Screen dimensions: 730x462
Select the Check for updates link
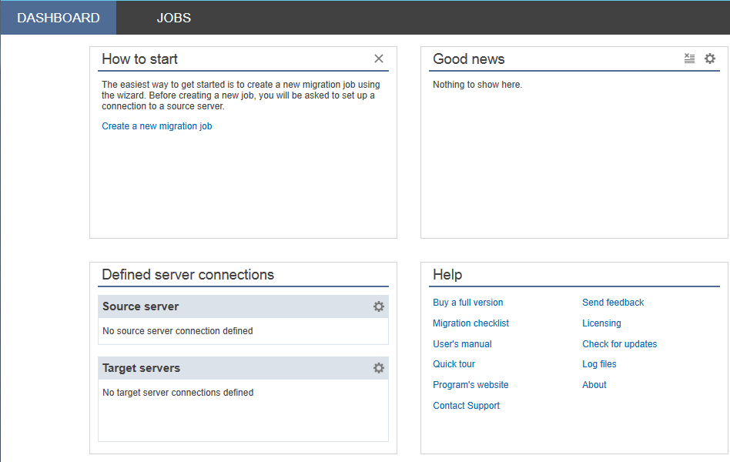coord(620,343)
